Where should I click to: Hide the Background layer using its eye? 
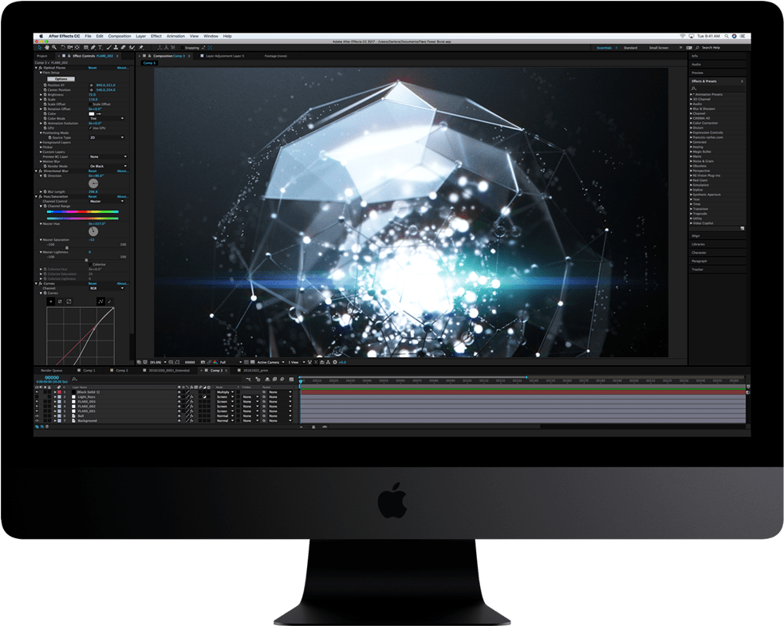(37, 420)
